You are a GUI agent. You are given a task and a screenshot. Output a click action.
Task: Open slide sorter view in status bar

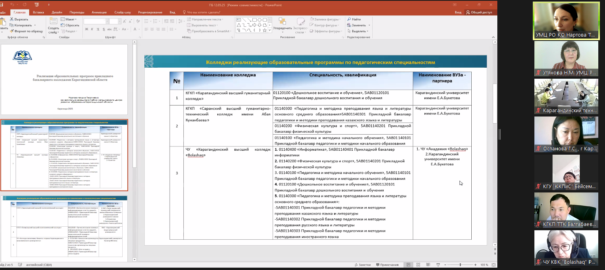coord(418,265)
